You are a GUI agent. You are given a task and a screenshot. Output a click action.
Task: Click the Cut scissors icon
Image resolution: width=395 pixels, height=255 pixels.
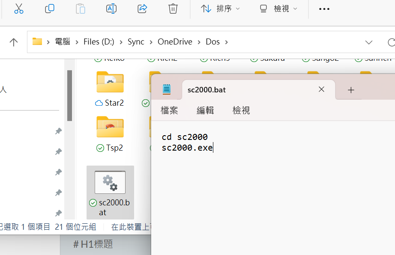19,9
